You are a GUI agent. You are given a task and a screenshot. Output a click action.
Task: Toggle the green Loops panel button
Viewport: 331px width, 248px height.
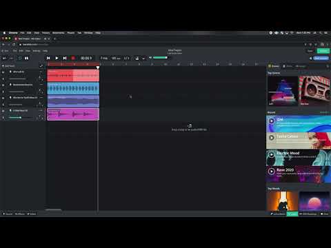click(292, 214)
